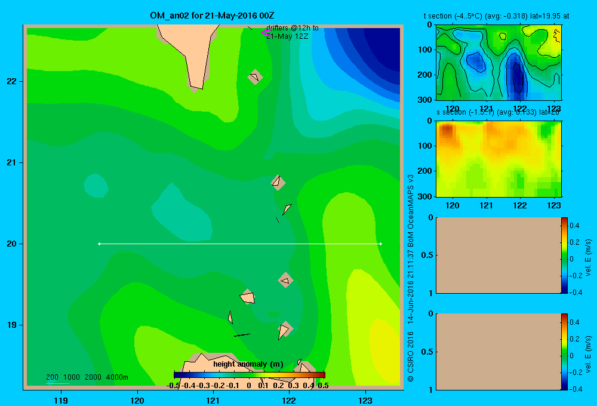Click longitude label 121 under the main map
Screen dimensions: 597x406
click(213, 400)
